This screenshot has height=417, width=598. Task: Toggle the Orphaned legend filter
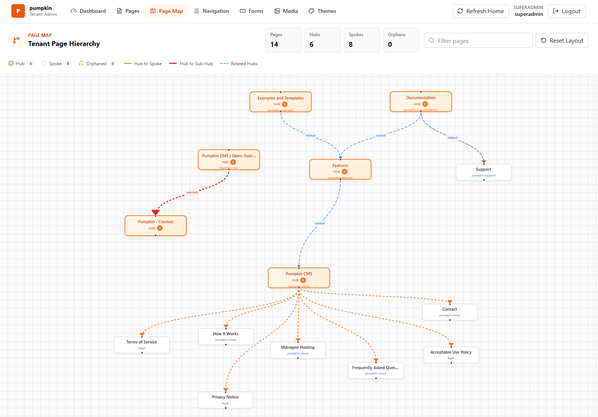[x=97, y=64]
